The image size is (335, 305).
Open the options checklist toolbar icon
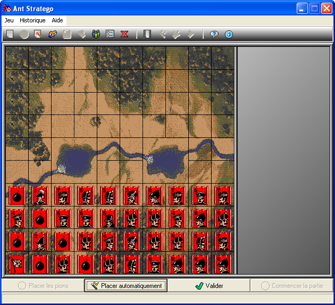coord(110,34)
